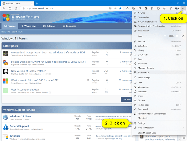The height and width of the screenshot is (141, 187).
Task: Expand the Tutorials dropdown arrow
Action: click(x=58, y=26)
